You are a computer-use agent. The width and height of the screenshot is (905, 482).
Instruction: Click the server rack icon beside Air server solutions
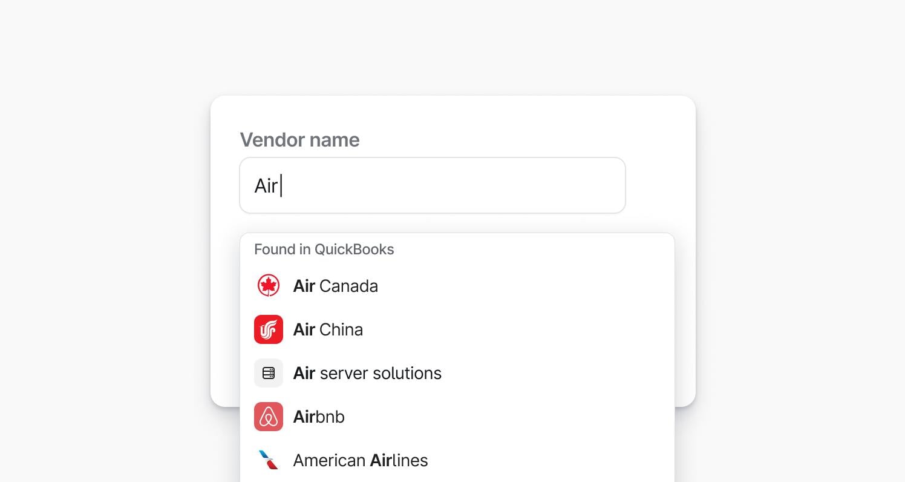coord(268,373)
